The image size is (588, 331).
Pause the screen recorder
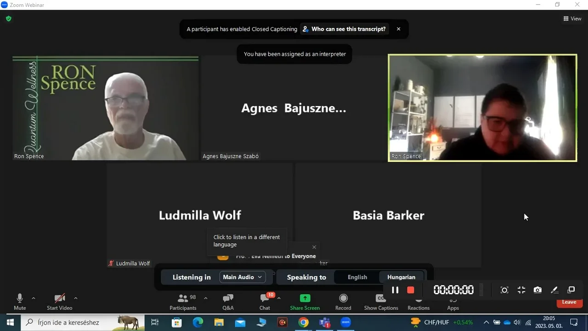click(x=395, y=290)
